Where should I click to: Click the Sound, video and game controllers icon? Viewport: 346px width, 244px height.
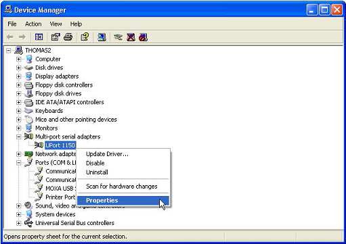pos(28,205)
